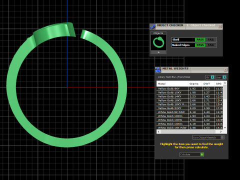Select the White Gold:14K PdW row

coord(189,128)
